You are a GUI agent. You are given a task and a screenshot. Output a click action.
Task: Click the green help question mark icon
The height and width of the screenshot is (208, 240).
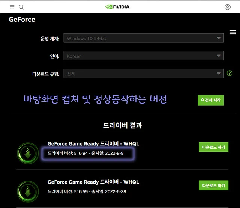point(229,73)
